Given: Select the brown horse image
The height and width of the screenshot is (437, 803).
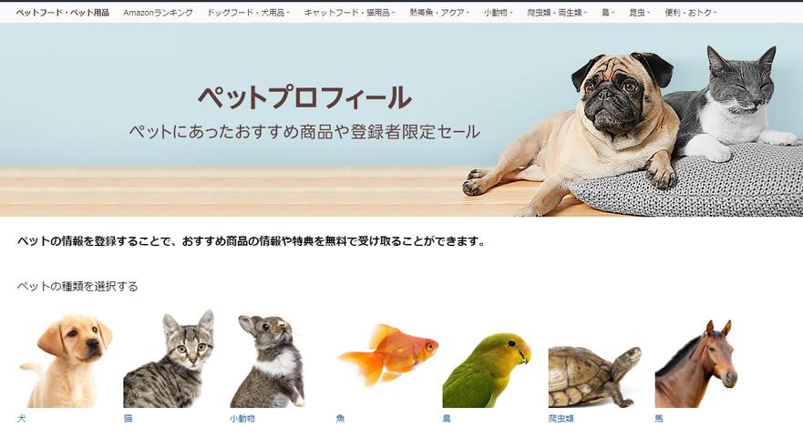Looking at the screenshot, I should [x=697, y=363].
